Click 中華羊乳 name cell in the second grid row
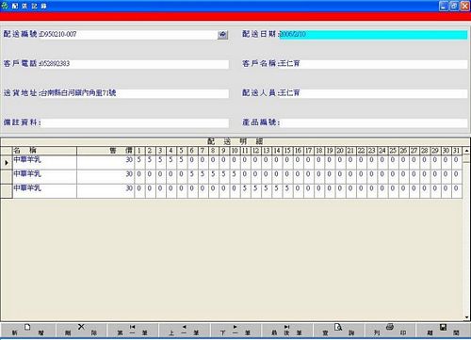The height and width of the screenshot is (340, 471). [44, 177]
